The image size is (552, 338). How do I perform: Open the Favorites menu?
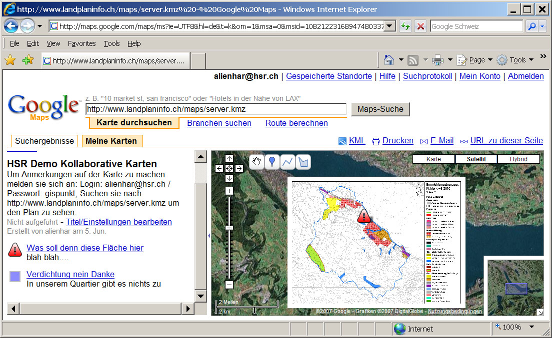click(x=81, y=43)
